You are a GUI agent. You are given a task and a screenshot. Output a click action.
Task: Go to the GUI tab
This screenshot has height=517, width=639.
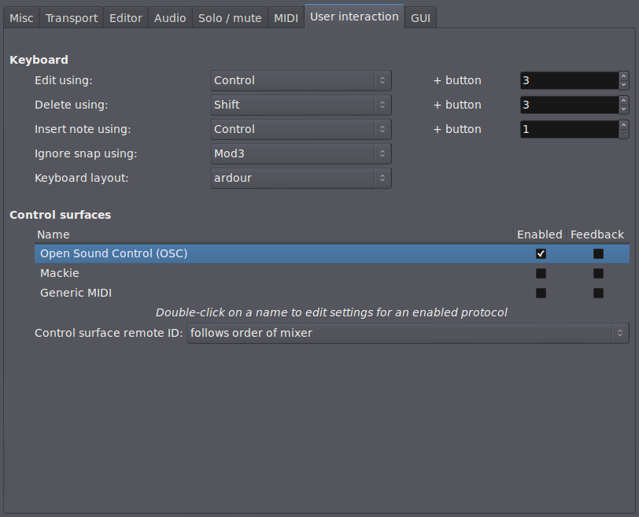[421, 17]
